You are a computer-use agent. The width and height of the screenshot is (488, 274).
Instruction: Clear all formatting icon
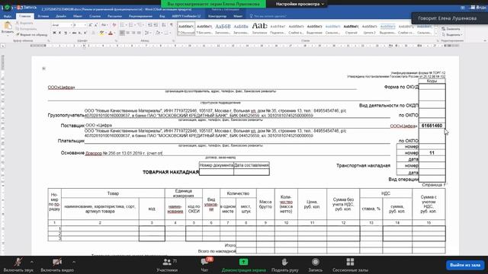point(114,25)
